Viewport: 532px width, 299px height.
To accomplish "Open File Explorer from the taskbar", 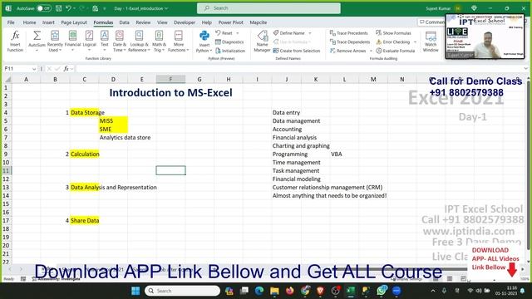I will point(274,291).
